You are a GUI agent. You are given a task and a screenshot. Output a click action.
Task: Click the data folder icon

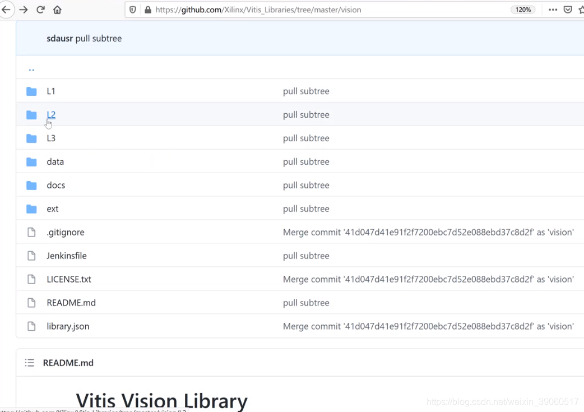click(x=31, y=161)
